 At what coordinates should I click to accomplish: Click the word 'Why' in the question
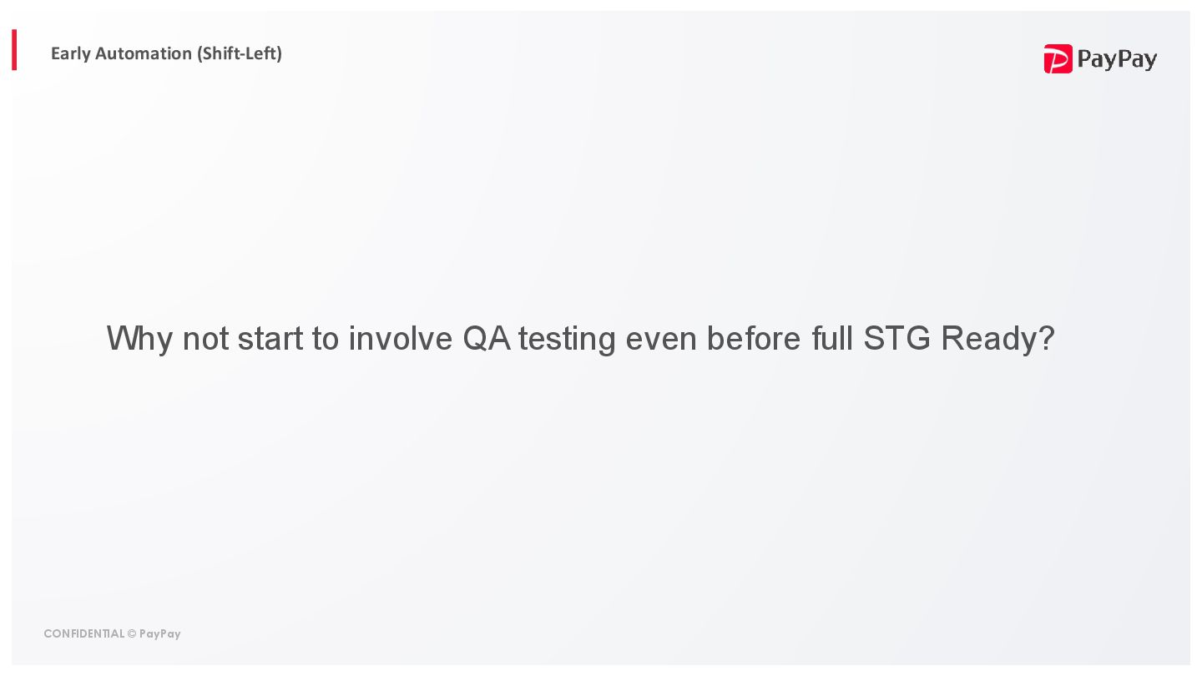click(139, 339)
